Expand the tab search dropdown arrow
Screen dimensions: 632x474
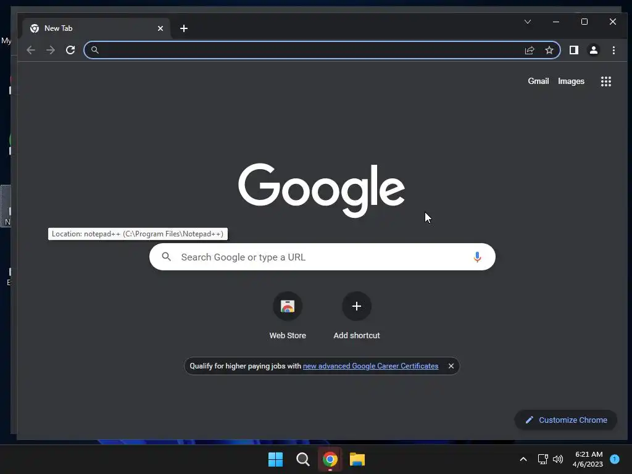527,22
